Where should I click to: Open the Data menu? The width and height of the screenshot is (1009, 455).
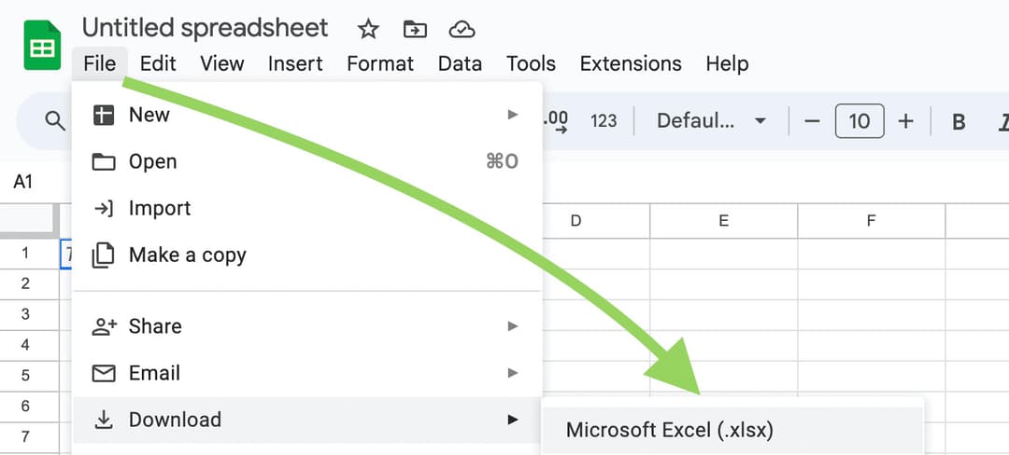pos(460,63)
